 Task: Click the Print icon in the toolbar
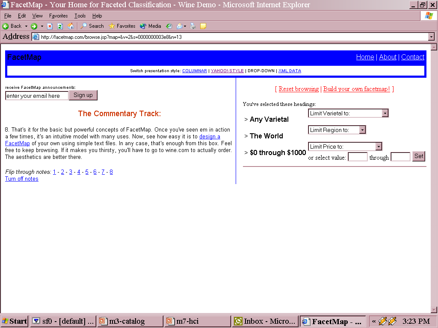point(193,26)
